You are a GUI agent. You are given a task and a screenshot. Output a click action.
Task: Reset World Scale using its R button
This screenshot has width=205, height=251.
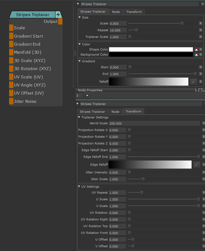coord(203,123)
